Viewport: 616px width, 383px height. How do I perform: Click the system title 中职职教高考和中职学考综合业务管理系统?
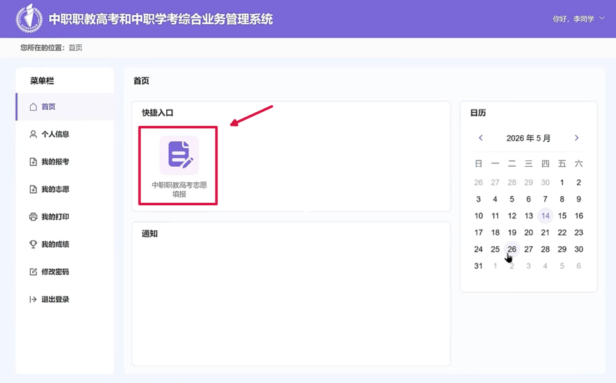(x=160, y=19)
